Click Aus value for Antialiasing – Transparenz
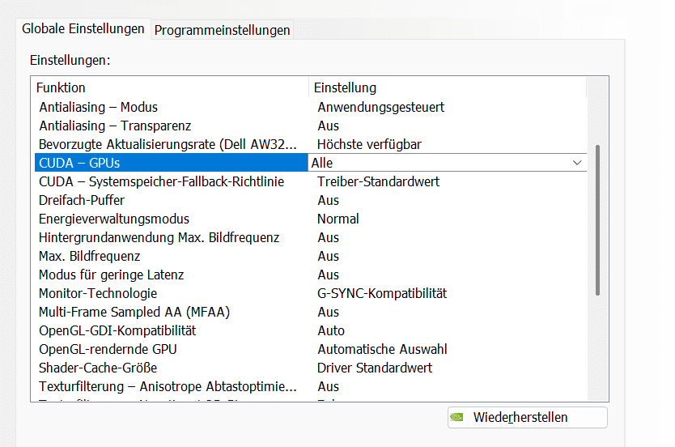 pyautogui.click(x=328, y=126)
